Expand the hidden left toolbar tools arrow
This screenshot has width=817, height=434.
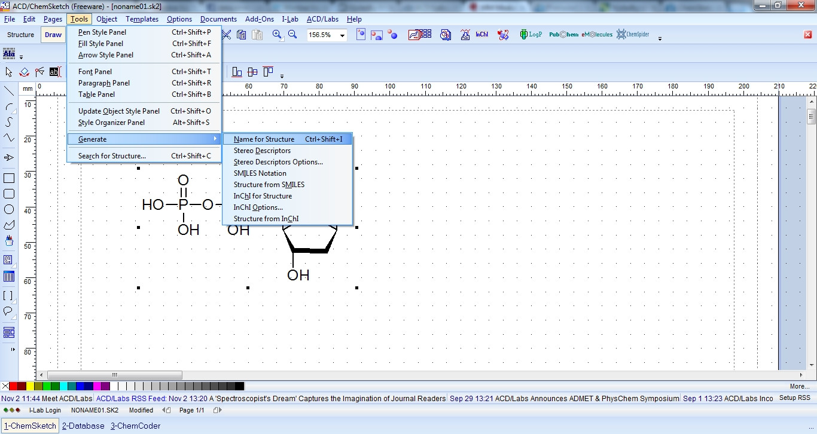coord(14,349)
